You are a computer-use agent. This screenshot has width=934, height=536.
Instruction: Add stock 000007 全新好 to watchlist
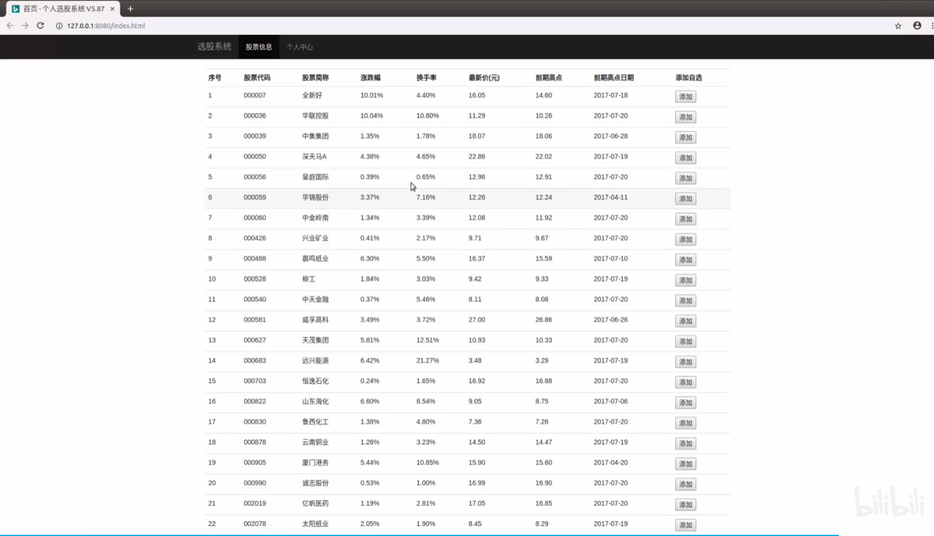(x=685, y=96)
